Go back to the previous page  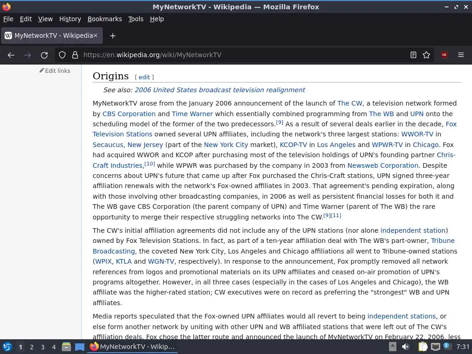pos(11,55)
